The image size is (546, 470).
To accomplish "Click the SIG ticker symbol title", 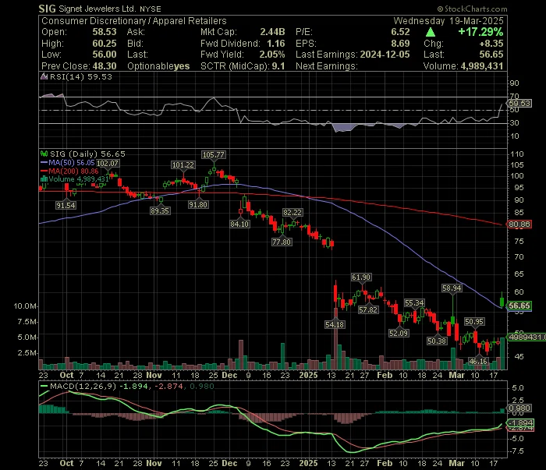I will pyautogui.click(x=47, y=9).
